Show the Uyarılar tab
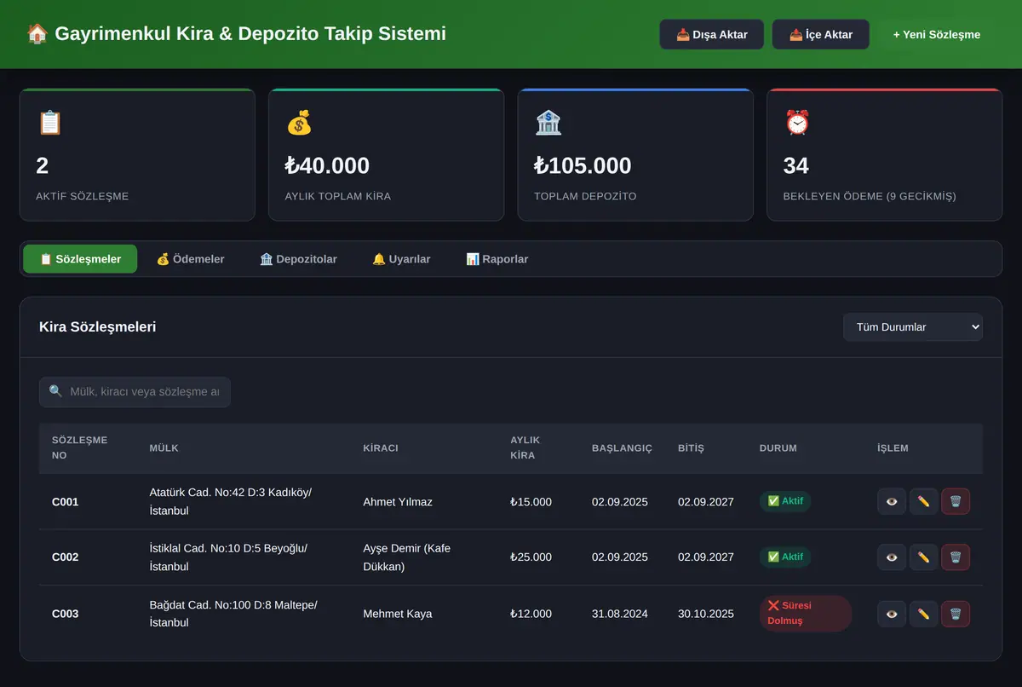The image size is (1022, 687). coord(401,259)
